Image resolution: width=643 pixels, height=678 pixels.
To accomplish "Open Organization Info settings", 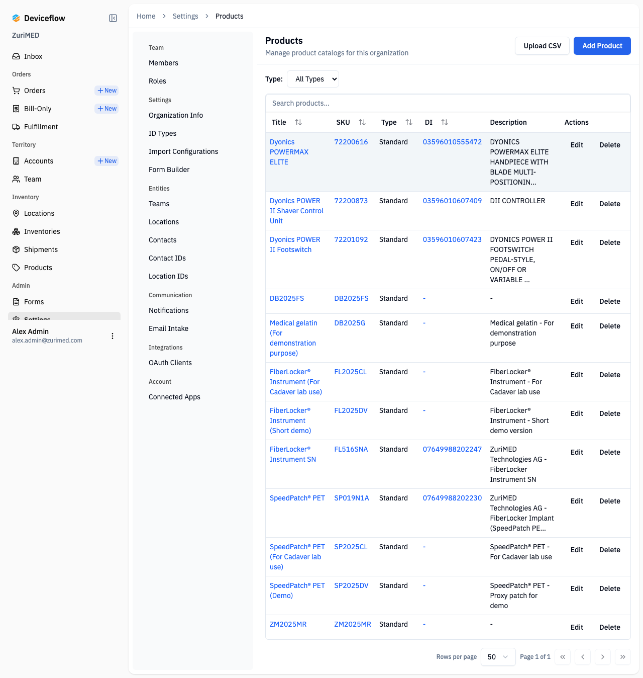I will 176,115.
